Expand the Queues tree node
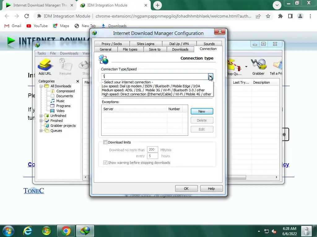Screen dimensions: 317x237 tap(41, 131)
